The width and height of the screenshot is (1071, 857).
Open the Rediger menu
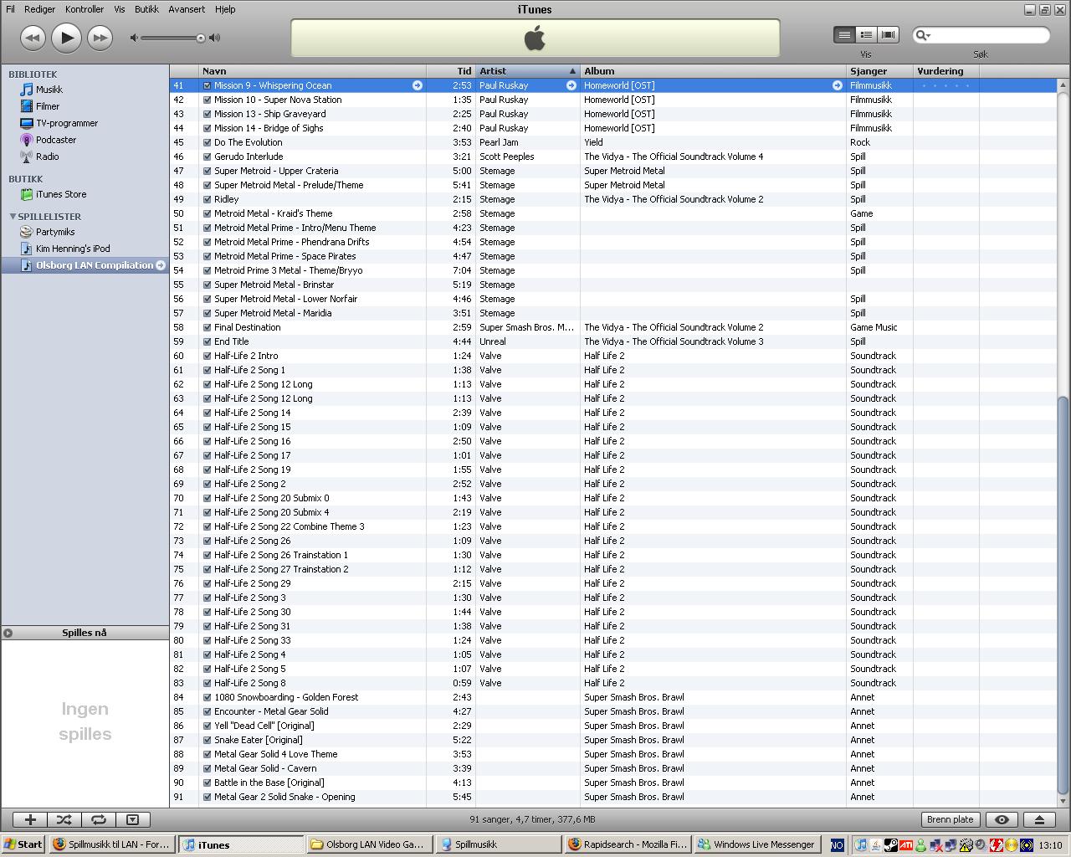(39, 9)
